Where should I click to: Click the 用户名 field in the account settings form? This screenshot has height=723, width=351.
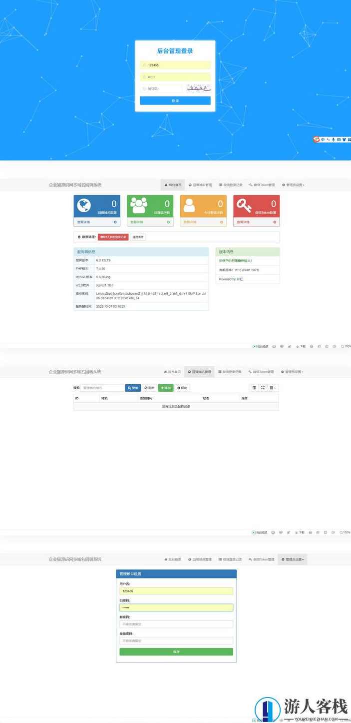coord(176,591)
